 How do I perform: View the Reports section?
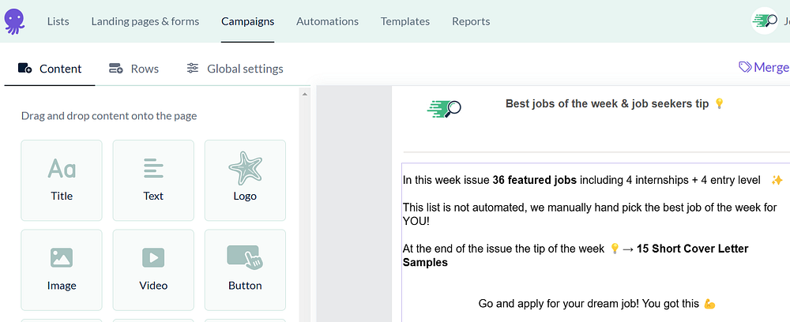[x=471, y=21]
